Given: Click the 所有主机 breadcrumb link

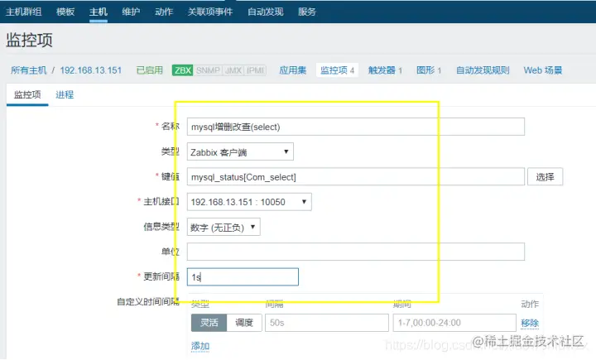Looking at the screenshot, I should (28, 70).
